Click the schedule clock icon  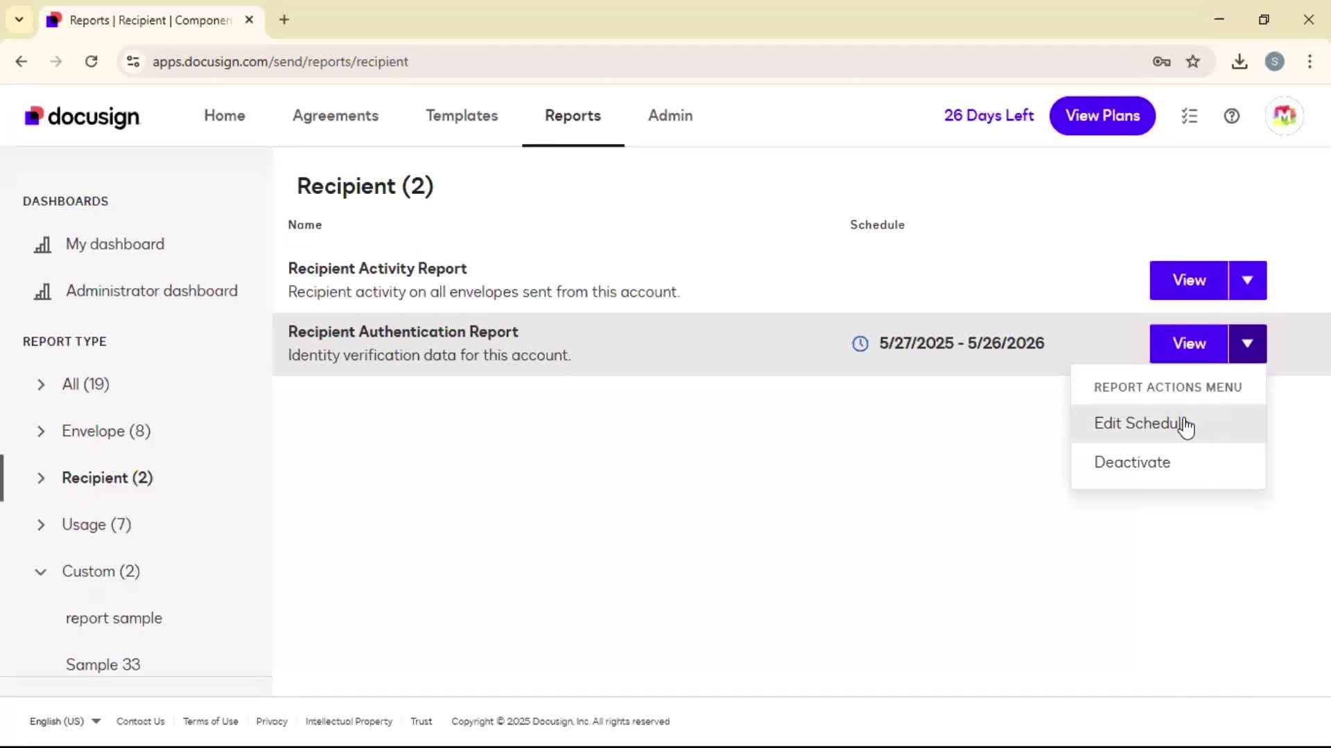[x=860, y=344]
